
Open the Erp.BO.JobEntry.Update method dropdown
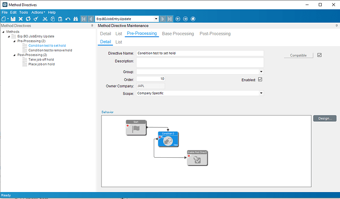tap(156, 19)
